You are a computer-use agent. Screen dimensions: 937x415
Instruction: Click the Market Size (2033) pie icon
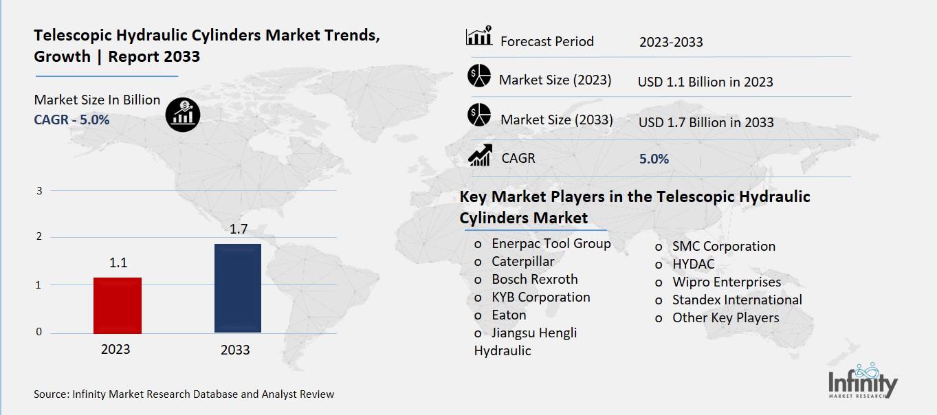tap(478, 115)
